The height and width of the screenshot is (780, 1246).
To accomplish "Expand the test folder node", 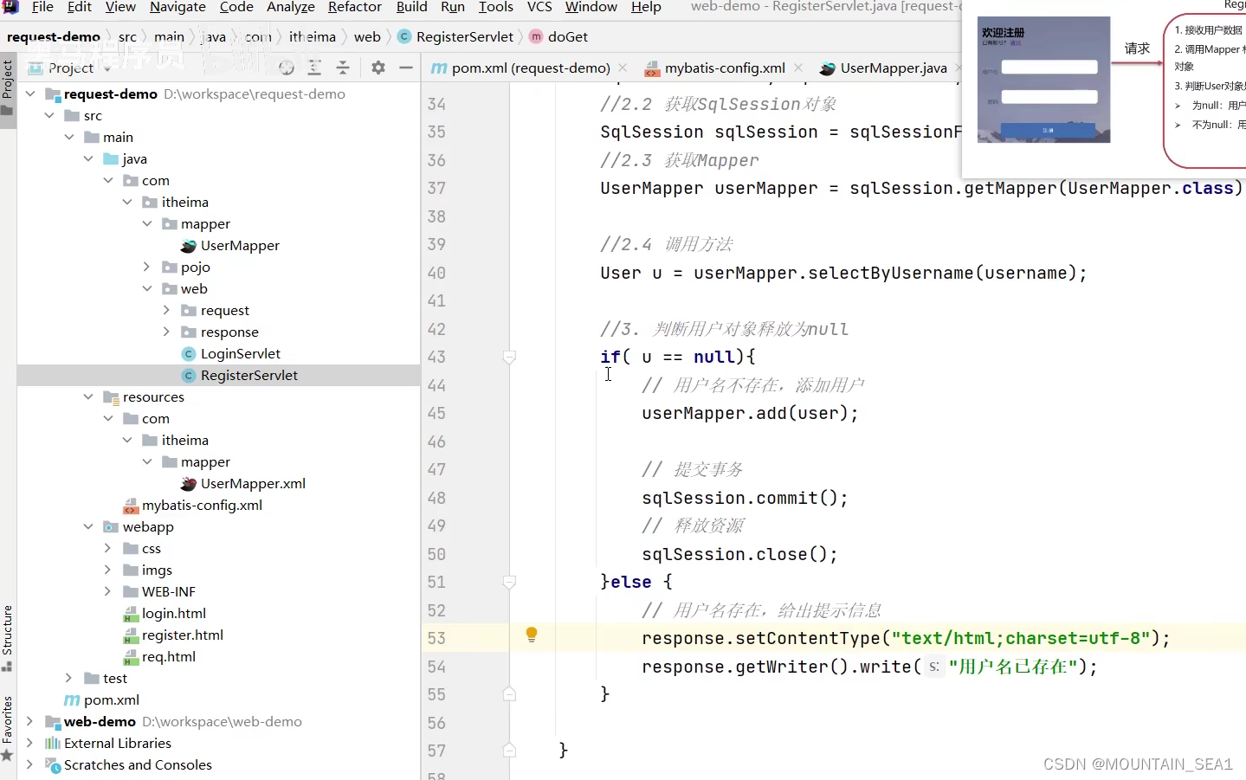I will (x=68, y=678).
